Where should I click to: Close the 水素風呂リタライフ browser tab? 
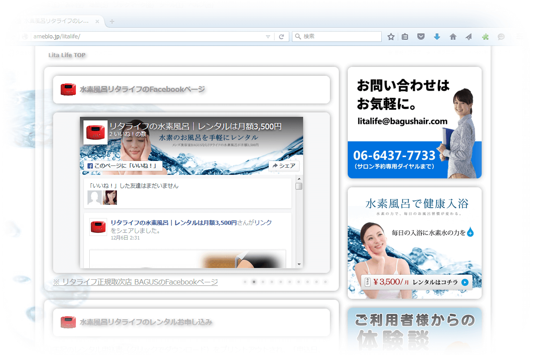[x=97, y=21]
